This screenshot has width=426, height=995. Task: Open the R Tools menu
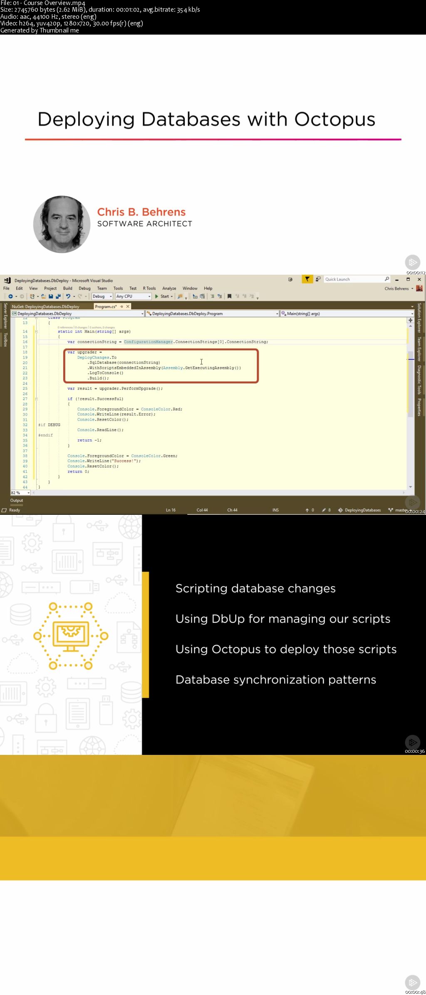coord(149,288)
